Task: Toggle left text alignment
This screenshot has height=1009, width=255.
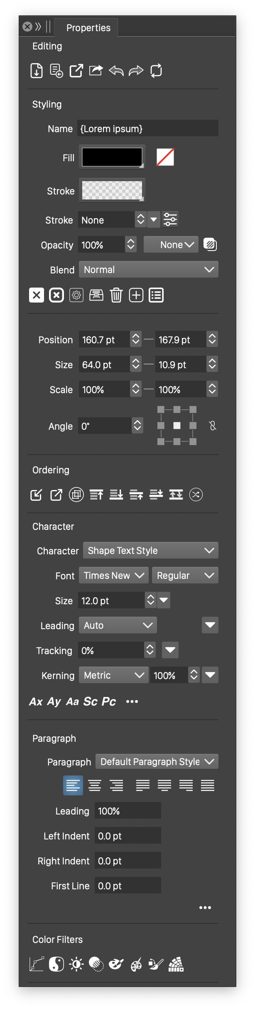Action: [x=73, y=785]
